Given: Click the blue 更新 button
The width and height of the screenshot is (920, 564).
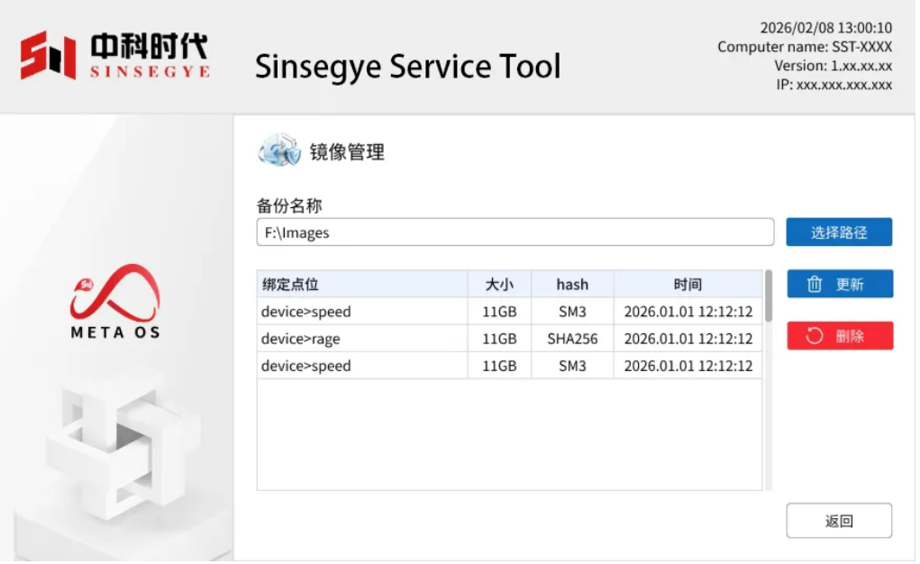Looking at the screenshot, I should (840, 285).
